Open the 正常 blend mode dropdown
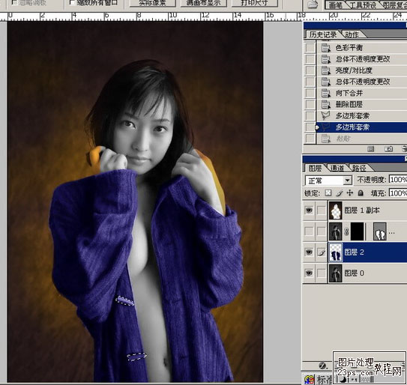Screen dimensions: 407x385 click(x=328, y=180)
